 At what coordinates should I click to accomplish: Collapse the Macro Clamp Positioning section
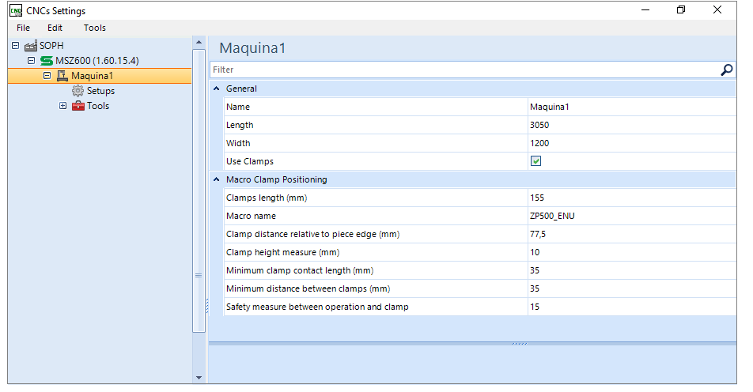coord(217,179)
